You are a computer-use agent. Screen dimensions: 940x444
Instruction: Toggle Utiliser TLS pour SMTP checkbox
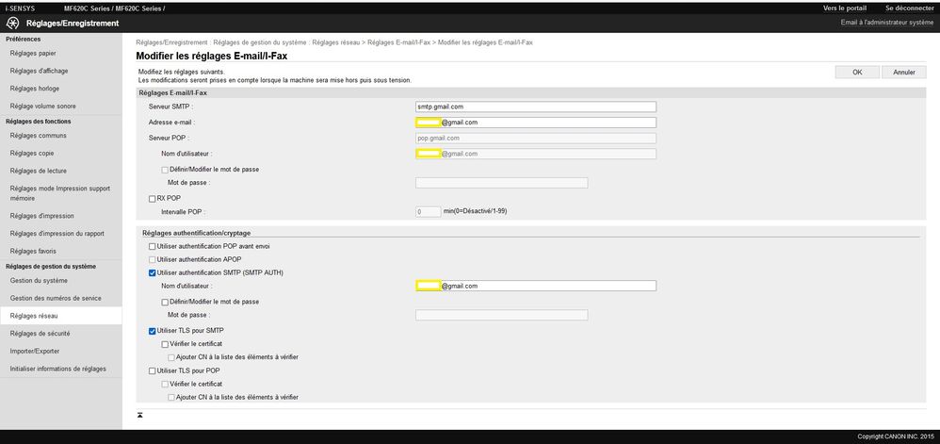(153, 331)
